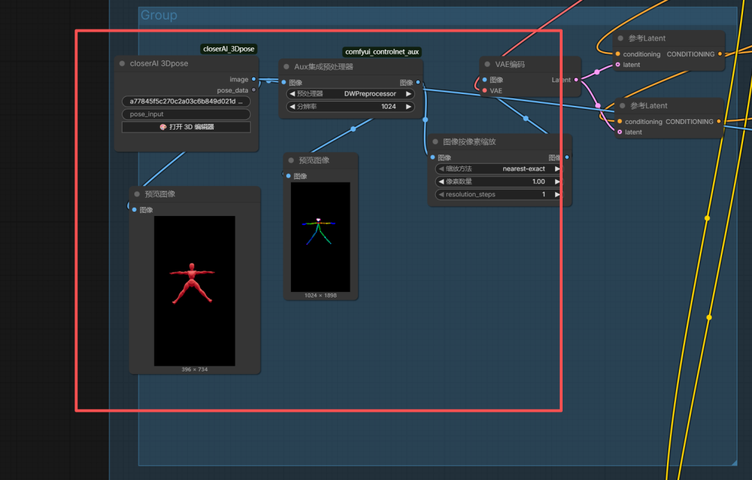Increase resolution_steps with its right arrow
The image size is (752, 480).
click(x=557, y=194)
